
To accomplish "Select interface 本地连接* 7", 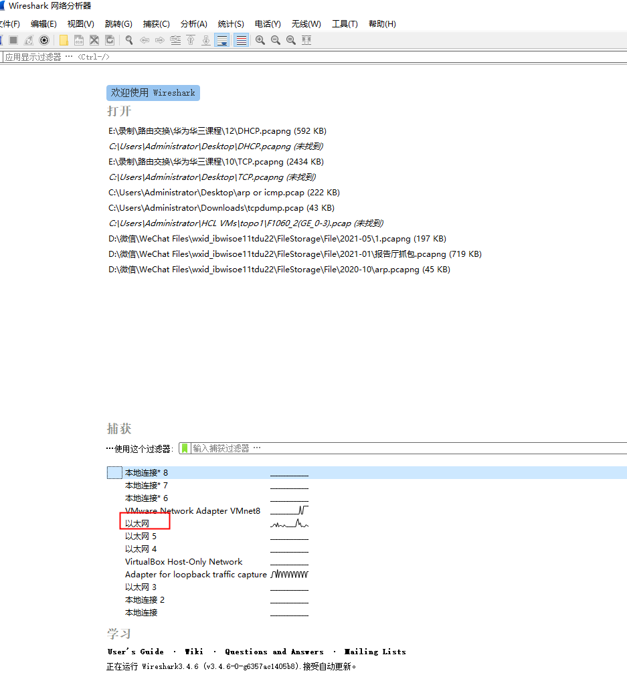I will (x=146, y=486).
